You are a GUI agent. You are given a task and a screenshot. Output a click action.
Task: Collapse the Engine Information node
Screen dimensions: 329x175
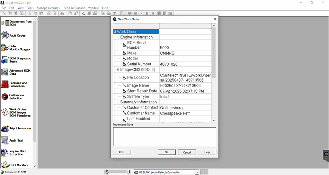[118, 37]
